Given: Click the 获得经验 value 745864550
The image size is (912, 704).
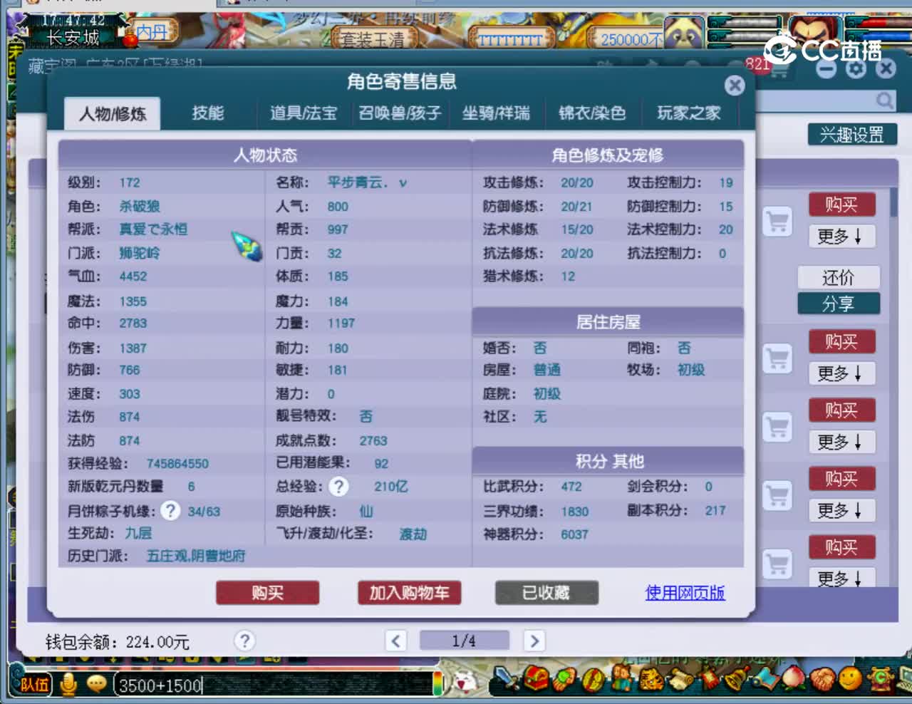Looking at the screenshot, I should (177, 464).
